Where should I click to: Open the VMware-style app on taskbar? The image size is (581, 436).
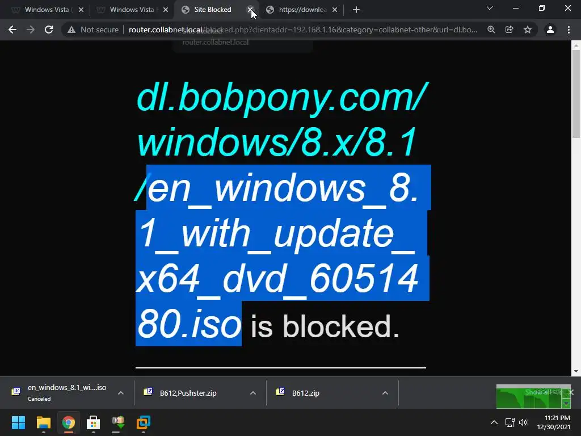(x=144, y=422)
